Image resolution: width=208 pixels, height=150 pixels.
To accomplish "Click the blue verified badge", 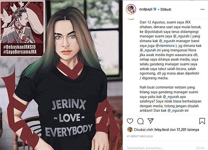I will pyautogui.click(x=155, y=9).
